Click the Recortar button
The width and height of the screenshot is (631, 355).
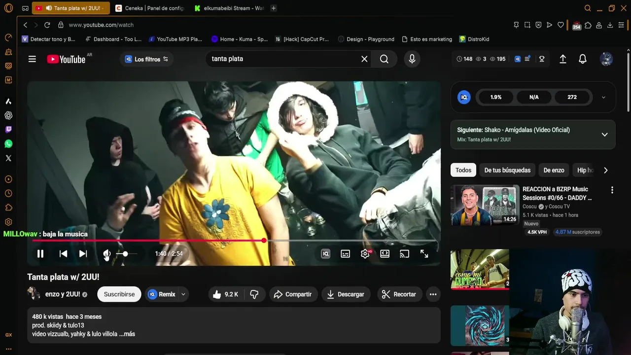(x=400, y=294)
